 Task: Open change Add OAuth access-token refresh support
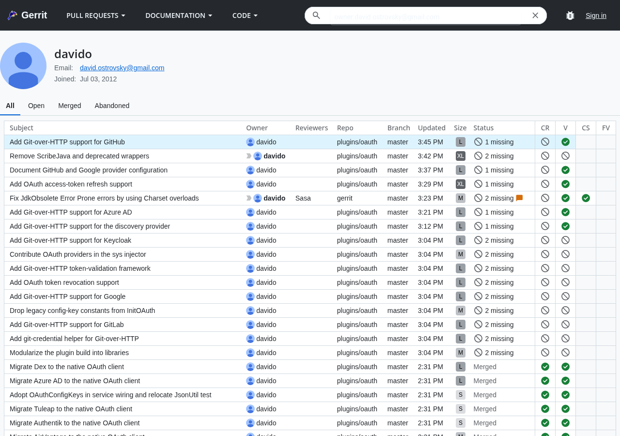point(71,184)
